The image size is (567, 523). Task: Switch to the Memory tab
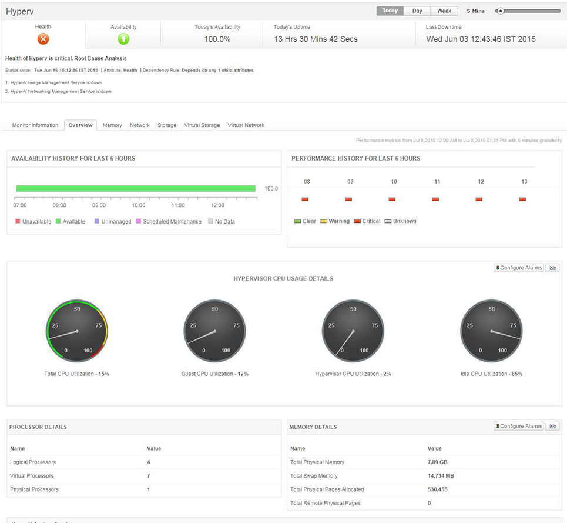pyautogui.click(x=112, y=125)
